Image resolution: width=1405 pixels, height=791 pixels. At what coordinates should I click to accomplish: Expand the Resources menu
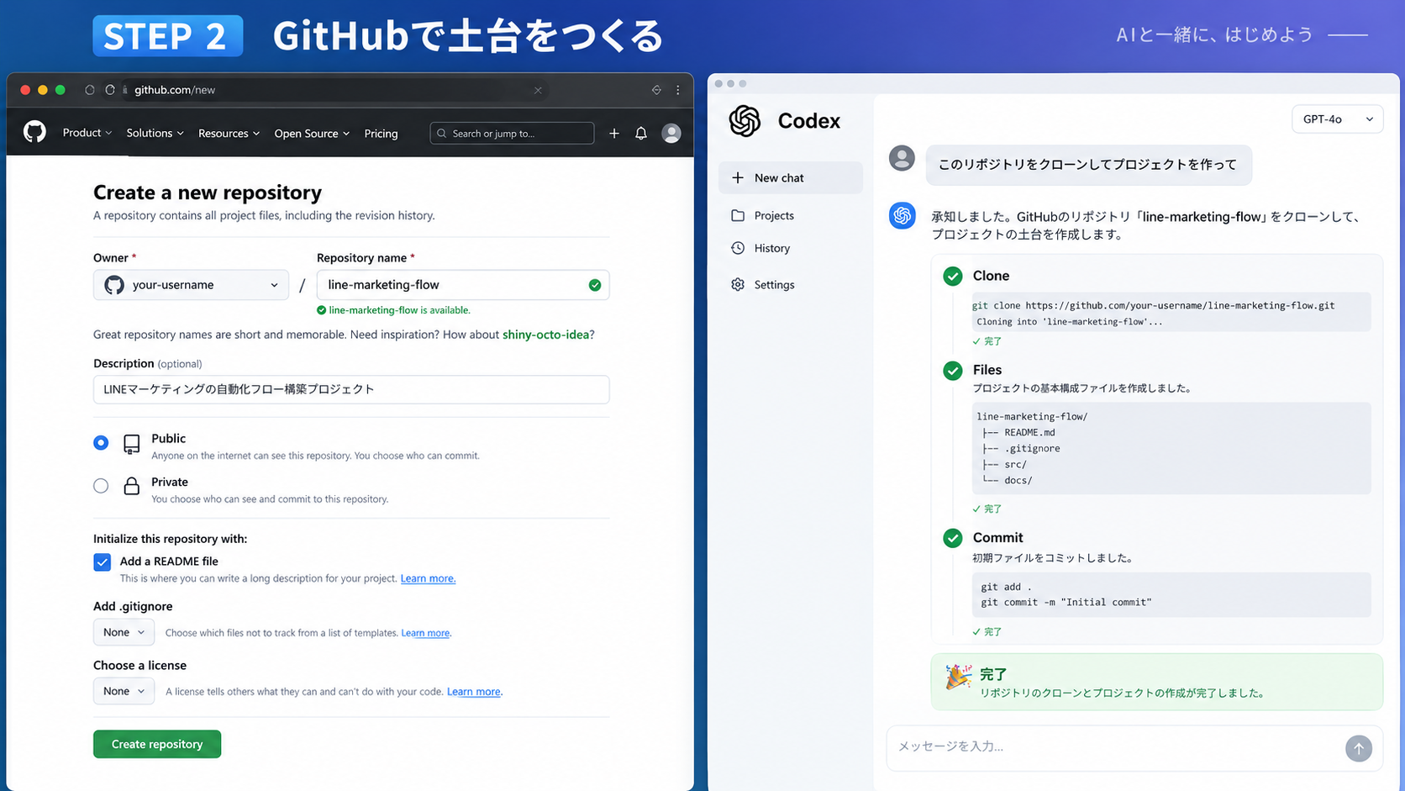229,133
